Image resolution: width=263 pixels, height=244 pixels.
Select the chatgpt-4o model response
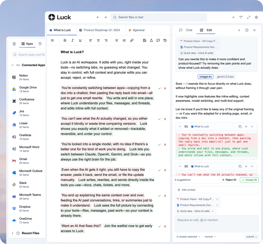[206, 77]
